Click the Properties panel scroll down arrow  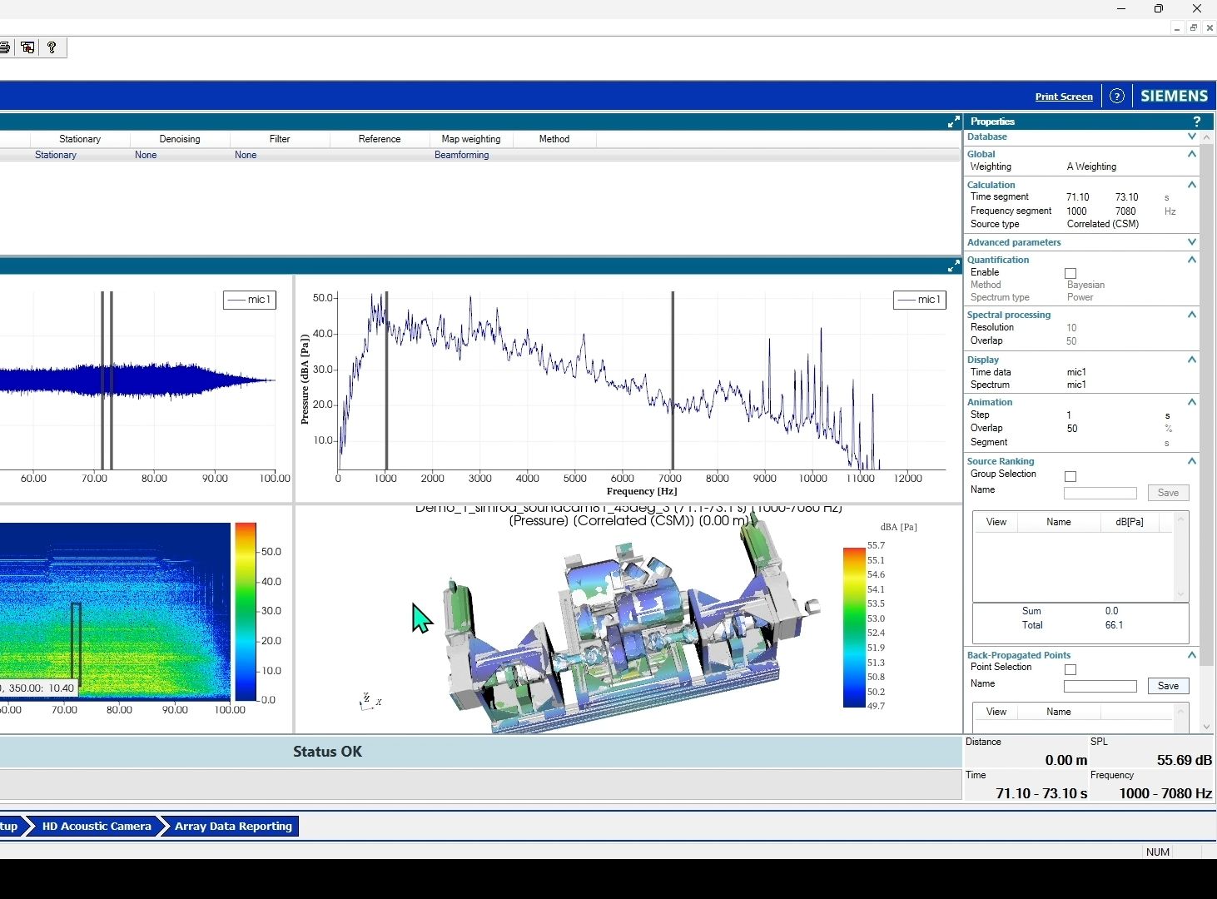(1207, 726)
